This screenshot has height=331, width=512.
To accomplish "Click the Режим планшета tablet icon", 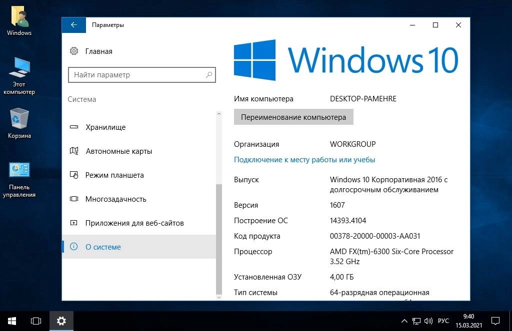I will click(x=74, y=175).
